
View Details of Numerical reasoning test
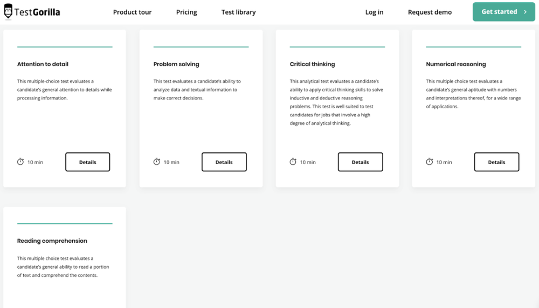tap(496, 162)
